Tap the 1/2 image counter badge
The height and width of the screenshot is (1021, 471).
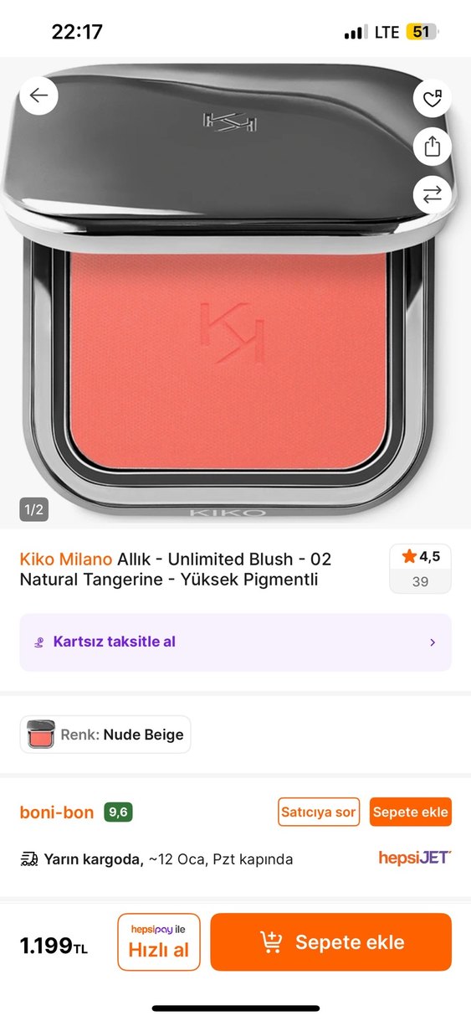click(x=34, y=509)
